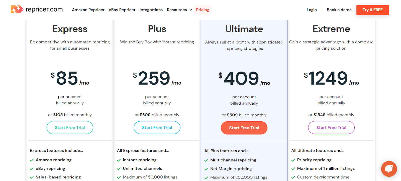Click the Login link

pyautogui.click(x=312, y=10)
